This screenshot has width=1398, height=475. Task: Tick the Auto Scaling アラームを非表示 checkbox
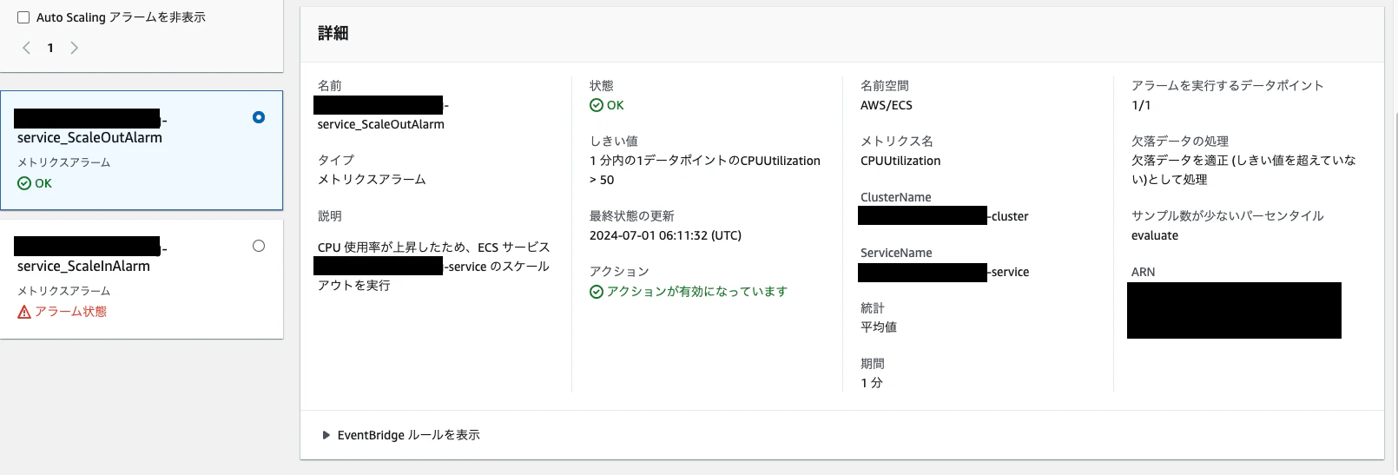(x=23, y=17)
